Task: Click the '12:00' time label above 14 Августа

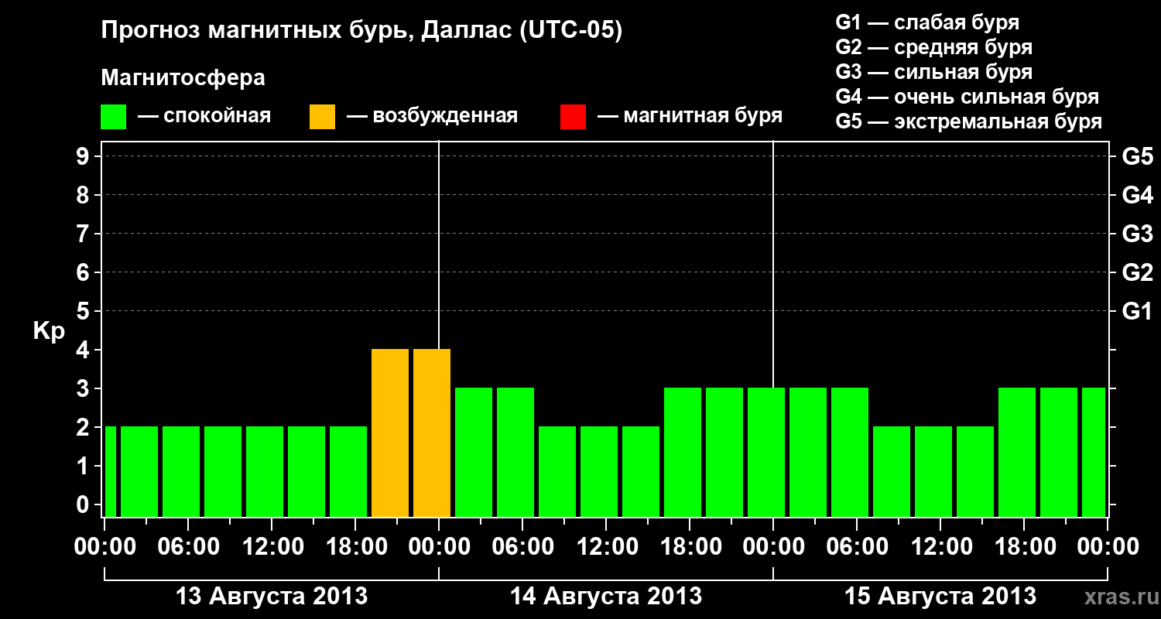Action: click(x=606, y=547)
